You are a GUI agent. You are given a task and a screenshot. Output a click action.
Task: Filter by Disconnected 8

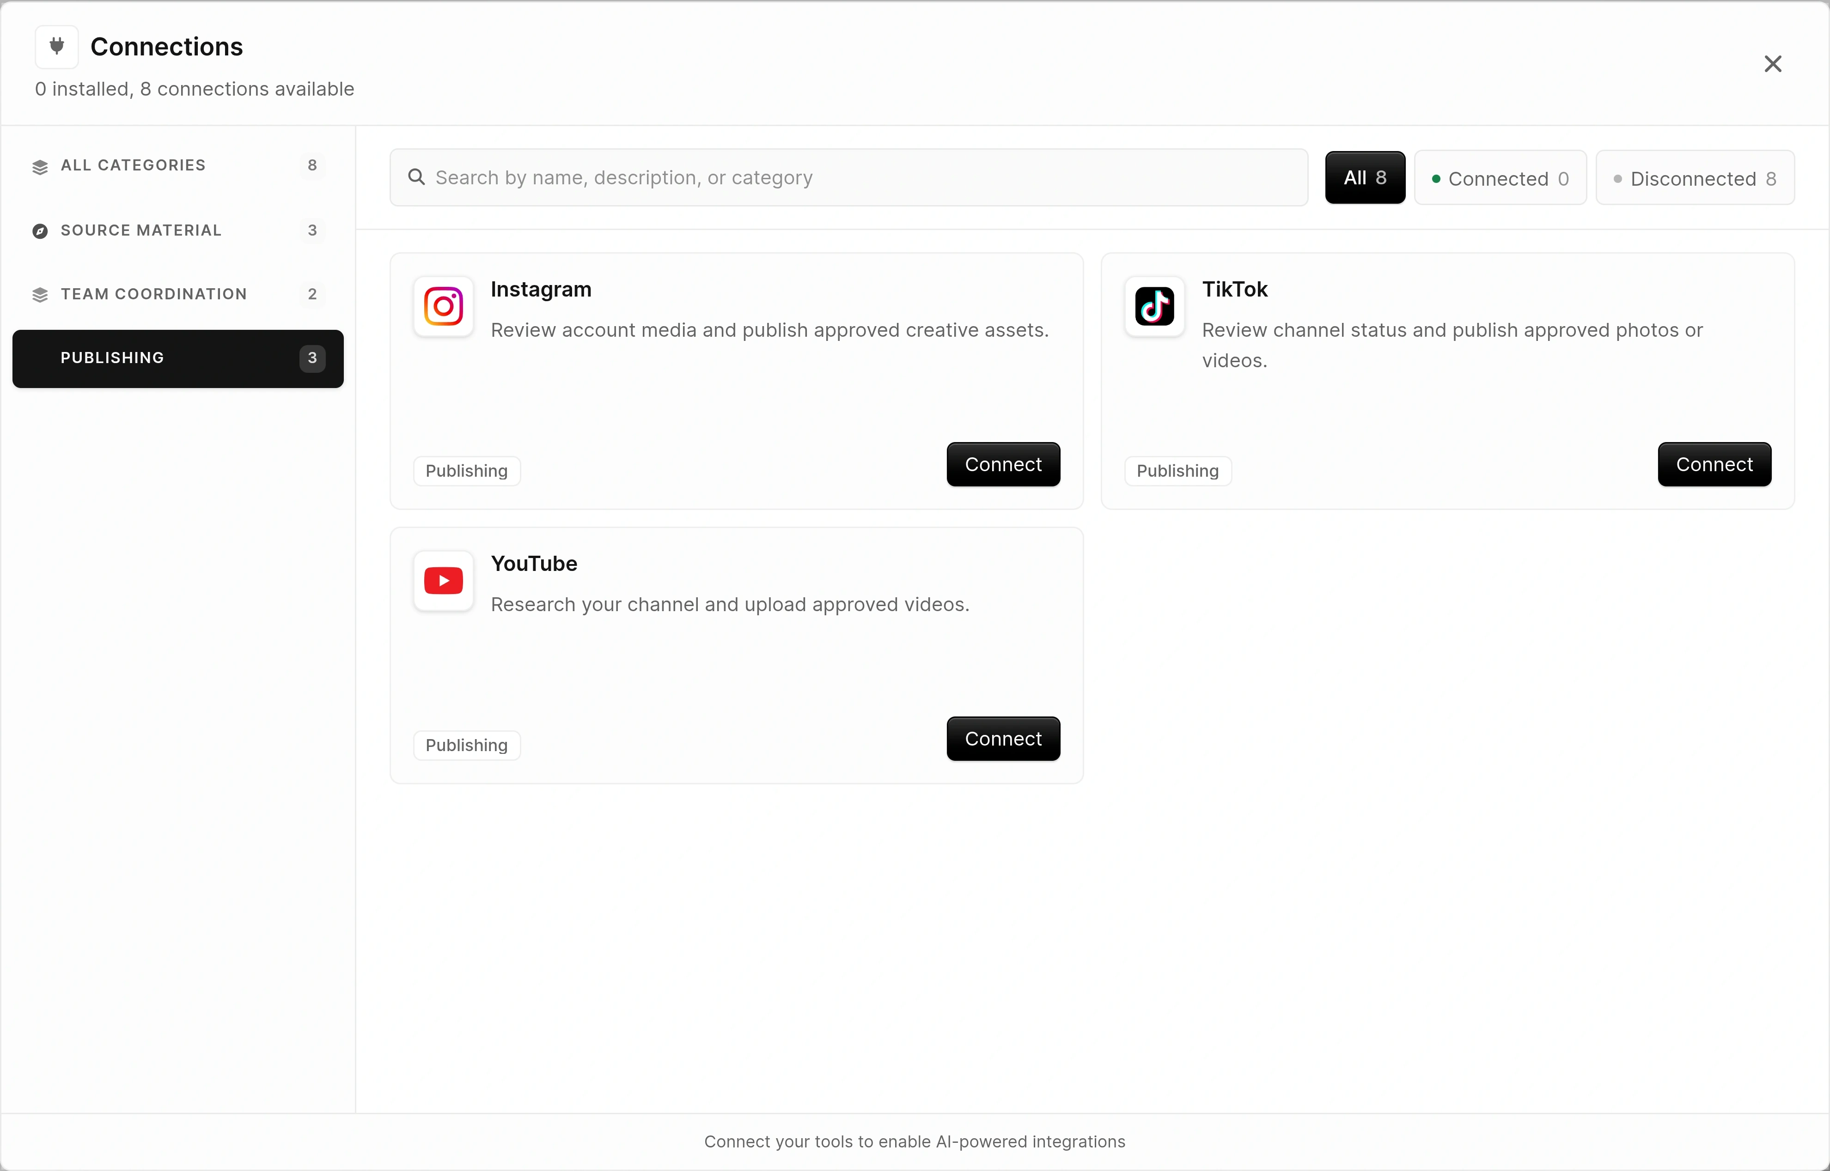1695,178
